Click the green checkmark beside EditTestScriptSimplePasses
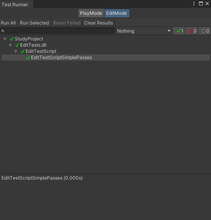 [28, 58]
